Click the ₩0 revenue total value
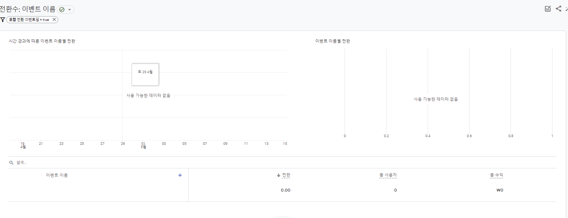The image size is (568, 218). 500,190
